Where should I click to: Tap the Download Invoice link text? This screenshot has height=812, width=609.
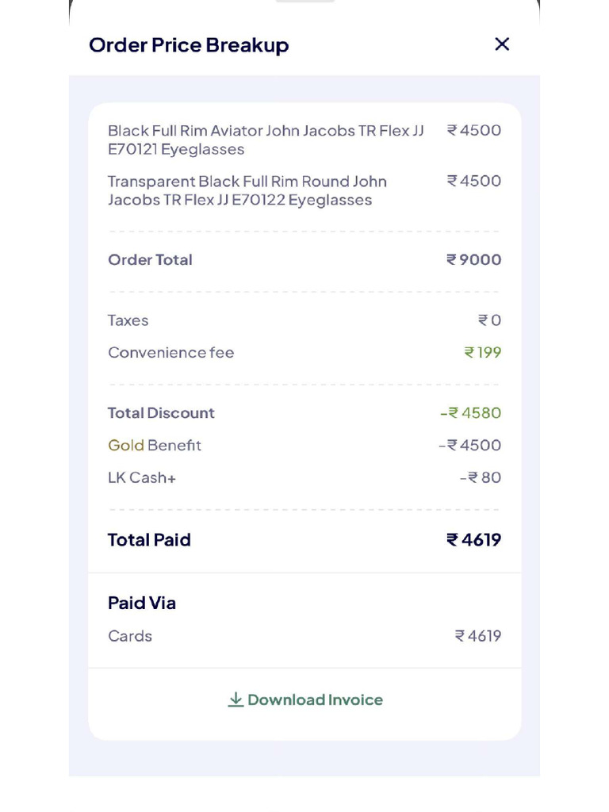[315, 699]
